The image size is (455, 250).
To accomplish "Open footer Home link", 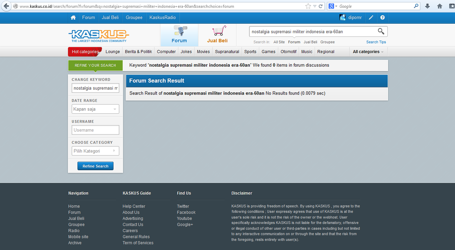I will point(74,206).
